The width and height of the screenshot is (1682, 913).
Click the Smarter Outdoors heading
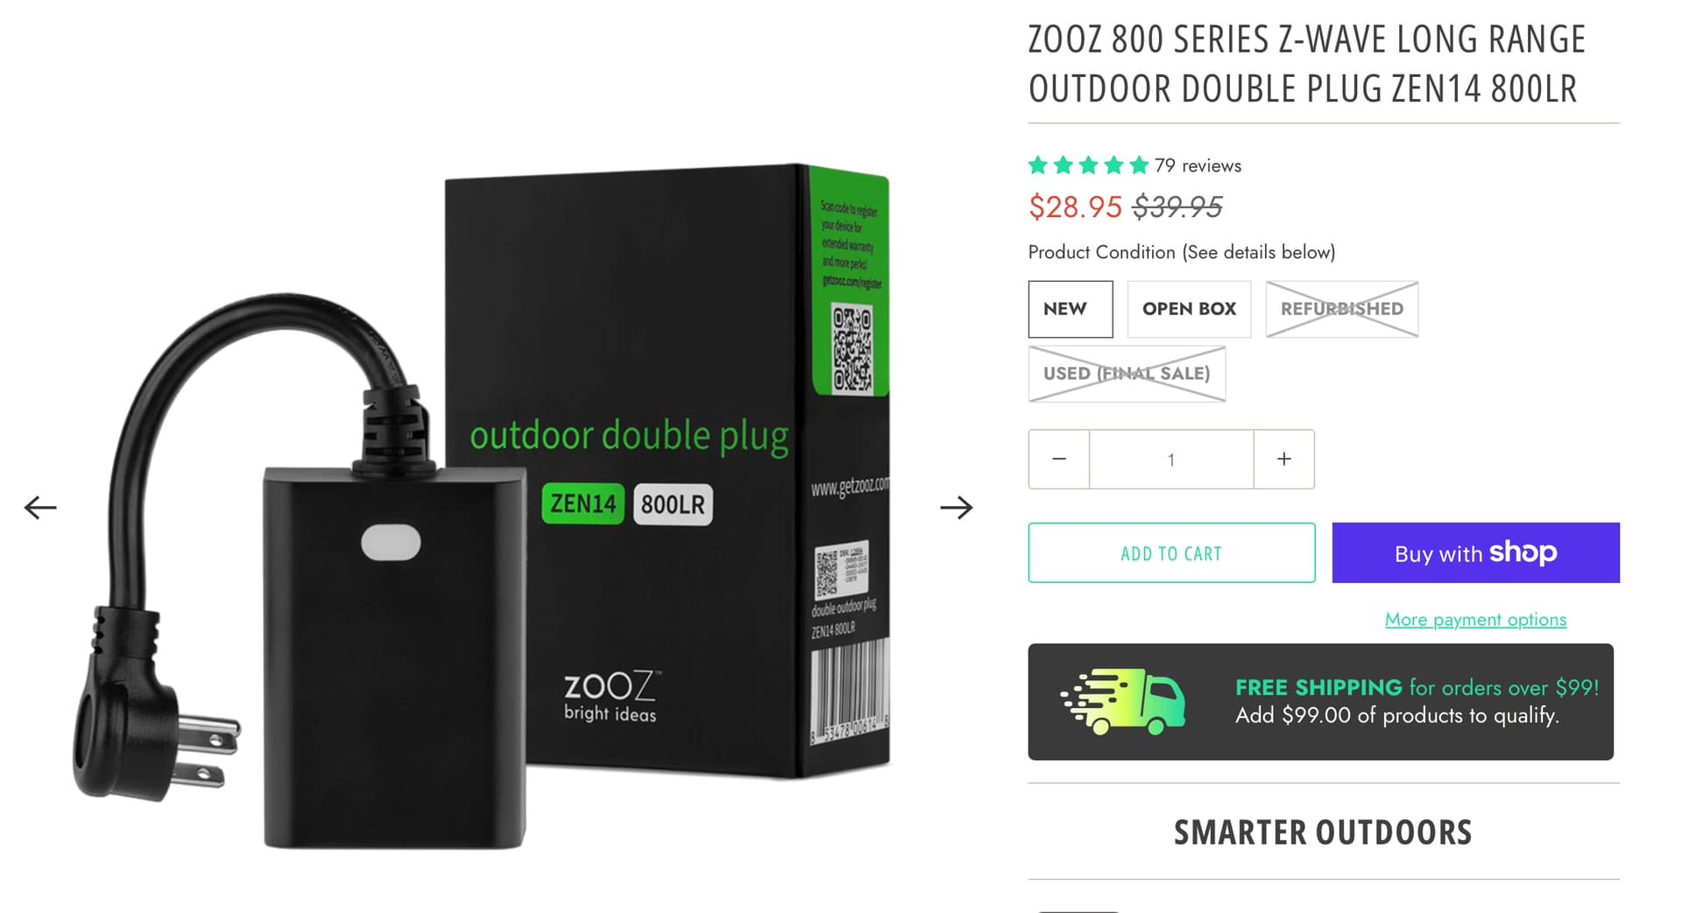point(1323,832)
